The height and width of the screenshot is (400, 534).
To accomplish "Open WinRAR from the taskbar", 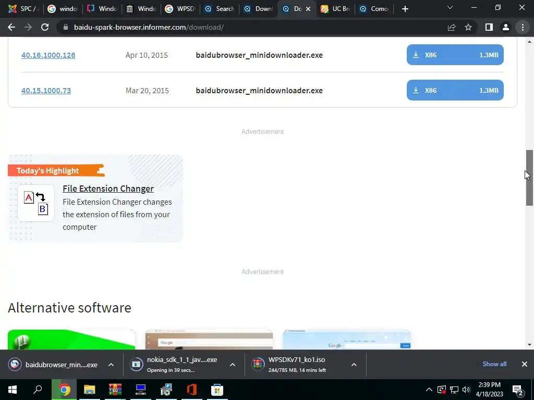I will [x=115, y=390].
